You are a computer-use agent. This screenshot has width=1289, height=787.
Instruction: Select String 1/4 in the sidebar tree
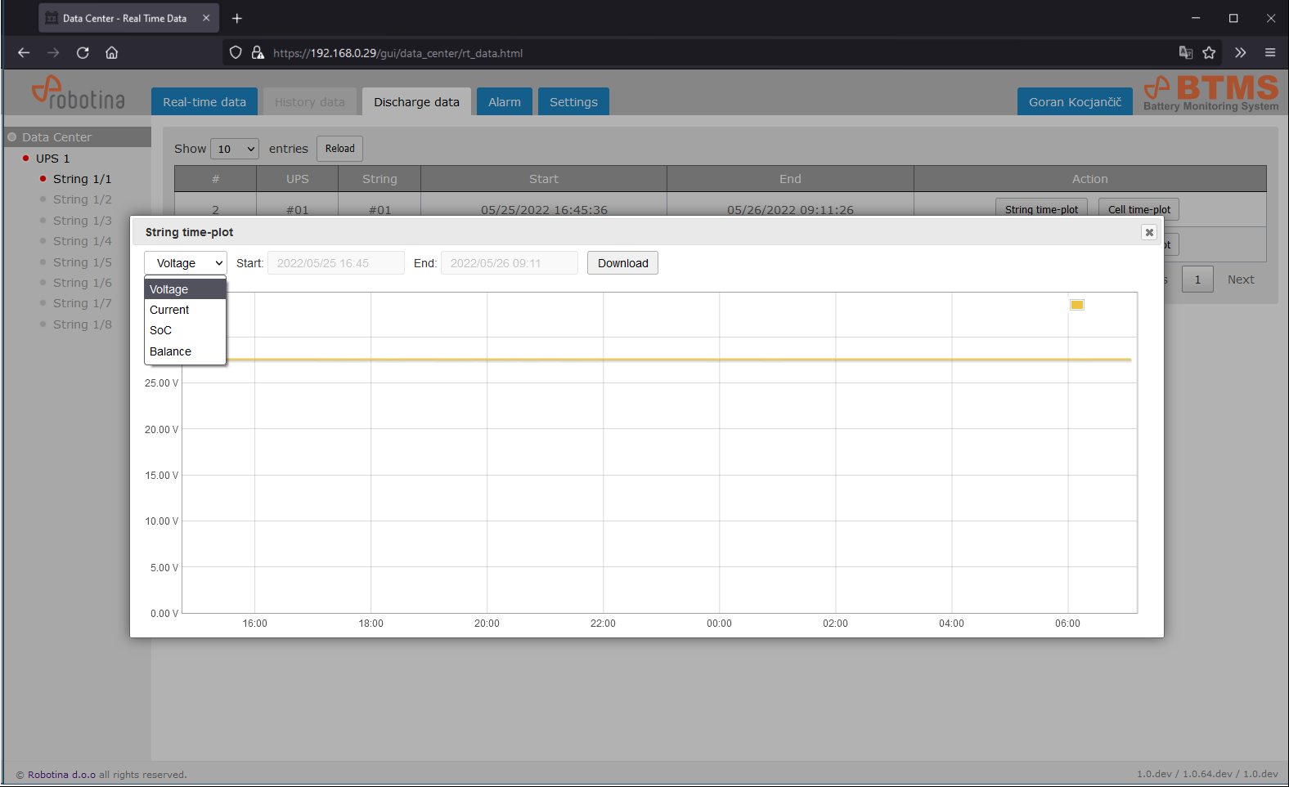click(82, 241)
